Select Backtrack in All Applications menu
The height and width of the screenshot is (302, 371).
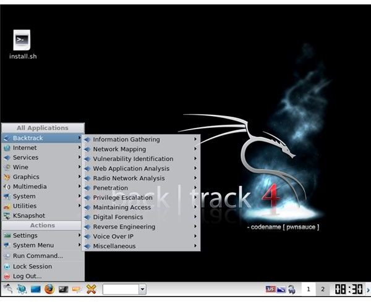coord(42,138)
